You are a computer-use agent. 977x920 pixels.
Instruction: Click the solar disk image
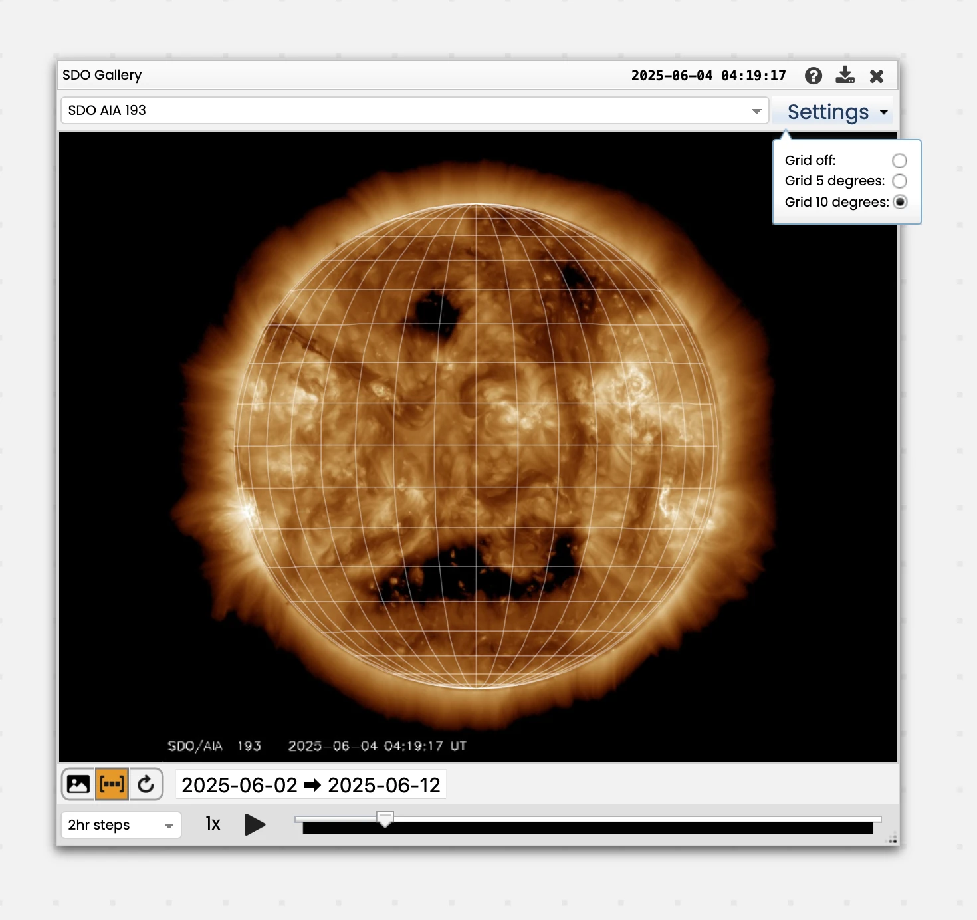[476, 445]
